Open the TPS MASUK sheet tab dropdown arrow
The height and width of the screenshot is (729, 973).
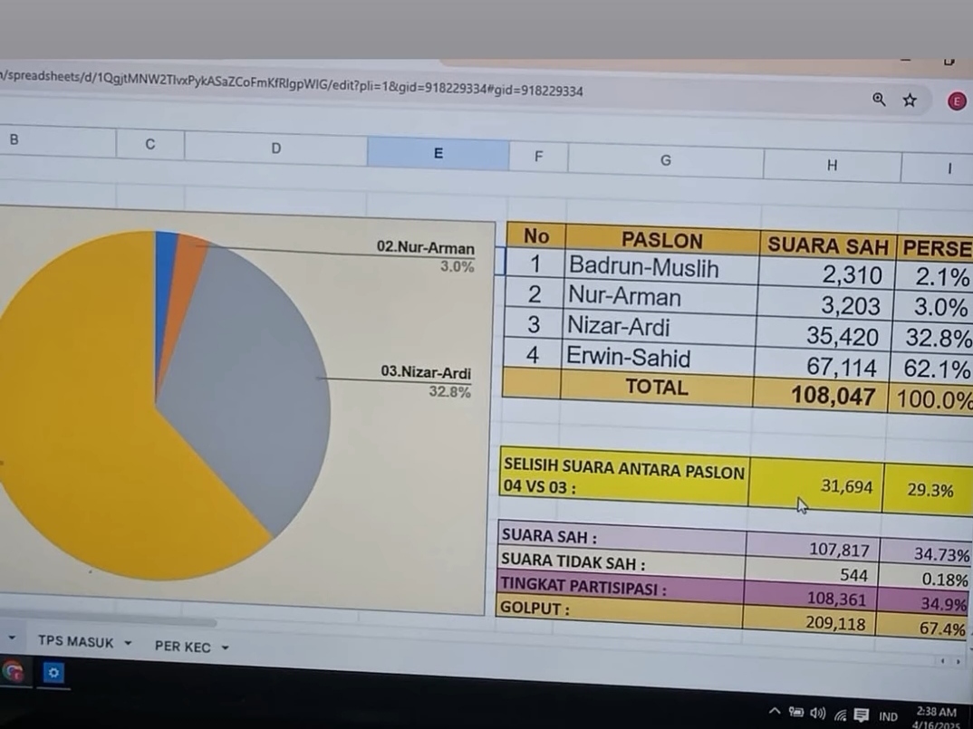(128, 644)
